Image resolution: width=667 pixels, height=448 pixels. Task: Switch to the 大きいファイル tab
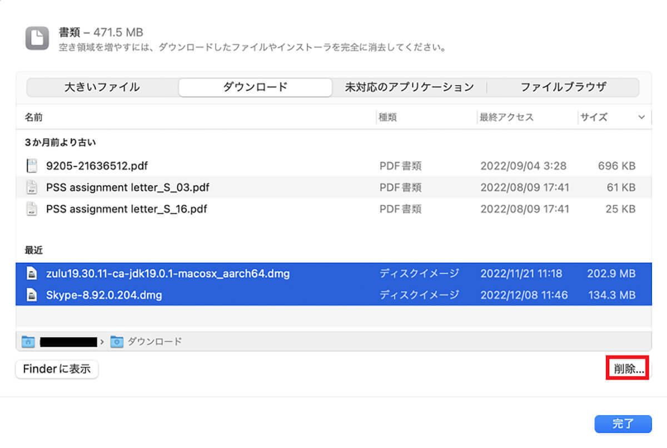pos(102,87)
